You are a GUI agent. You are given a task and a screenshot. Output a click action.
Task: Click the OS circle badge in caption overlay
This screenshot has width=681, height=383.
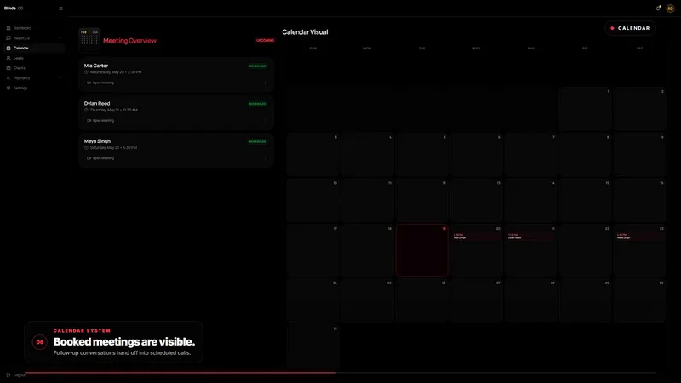[x=39, y=342]
